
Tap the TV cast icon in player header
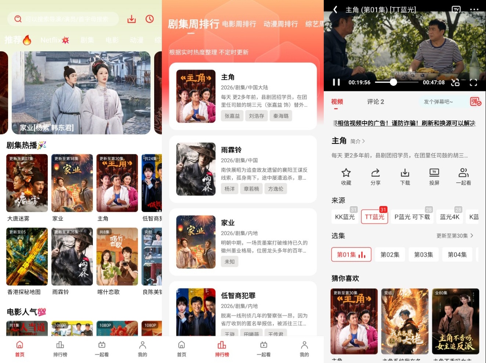pos(456,10)
